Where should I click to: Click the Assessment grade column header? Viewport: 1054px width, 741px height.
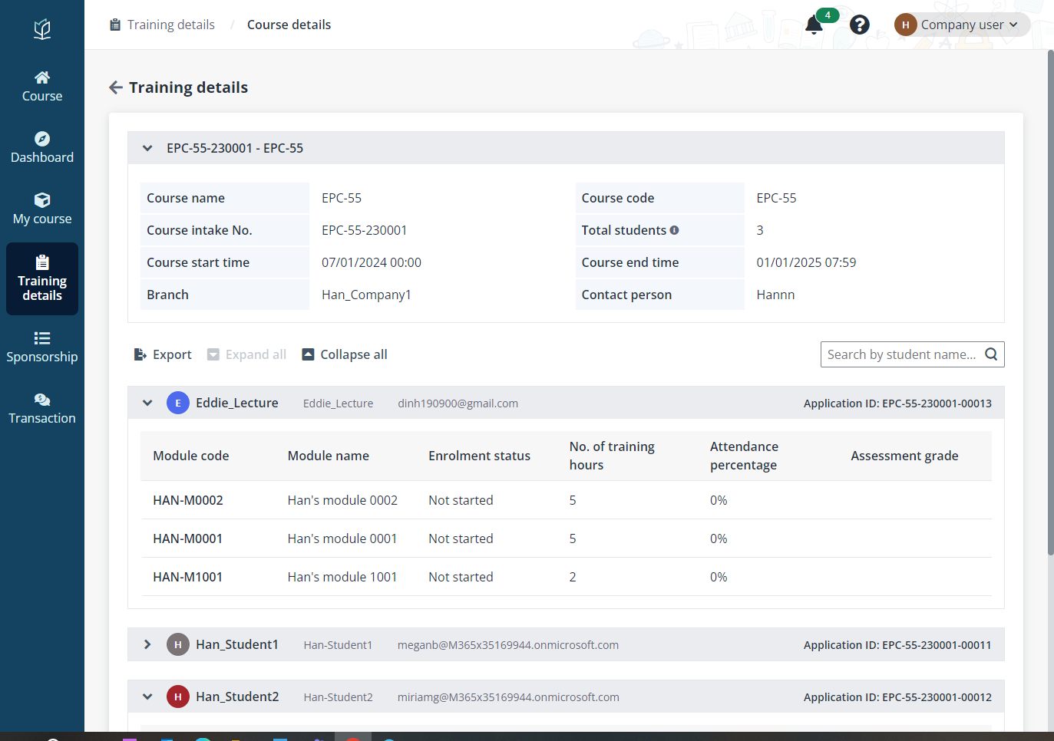[x=904, y=456]
